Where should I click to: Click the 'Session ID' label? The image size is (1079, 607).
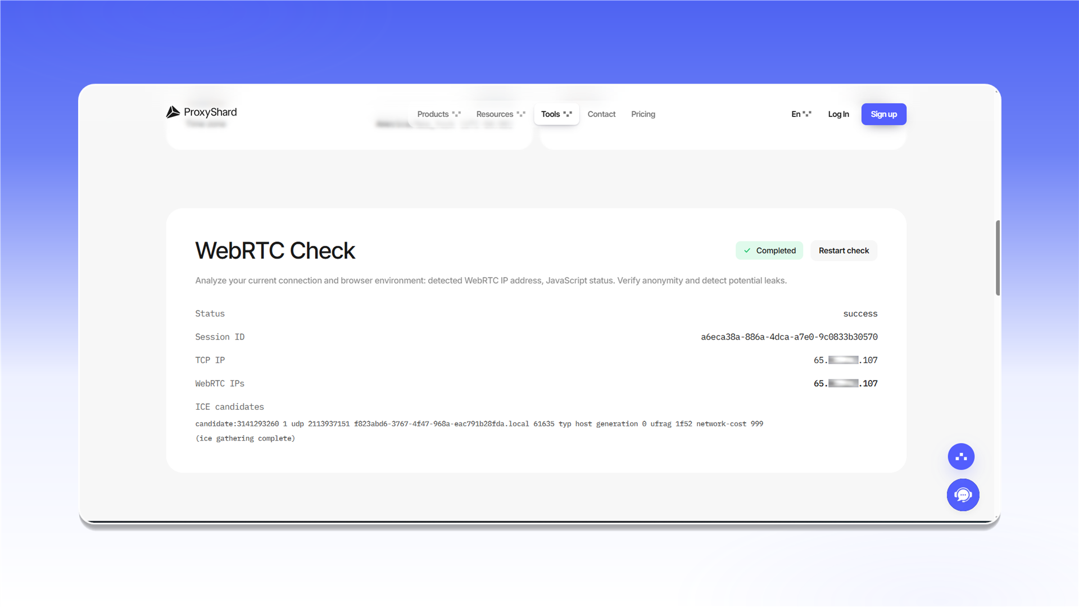(220, 337)
